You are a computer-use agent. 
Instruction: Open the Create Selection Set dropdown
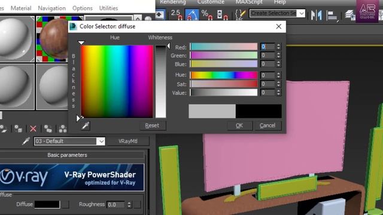click(x=302, y=13)
